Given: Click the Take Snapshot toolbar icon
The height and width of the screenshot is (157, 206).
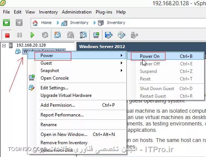Looking at the screenshot, I should tap(57, 35).
